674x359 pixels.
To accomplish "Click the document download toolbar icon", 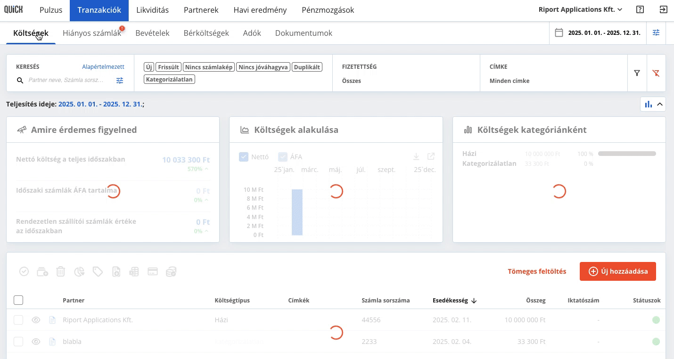I will (x=116, y=271).
